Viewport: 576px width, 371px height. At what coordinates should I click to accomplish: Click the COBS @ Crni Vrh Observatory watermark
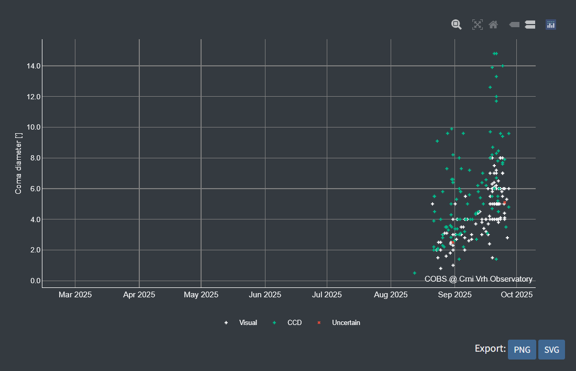478,280
